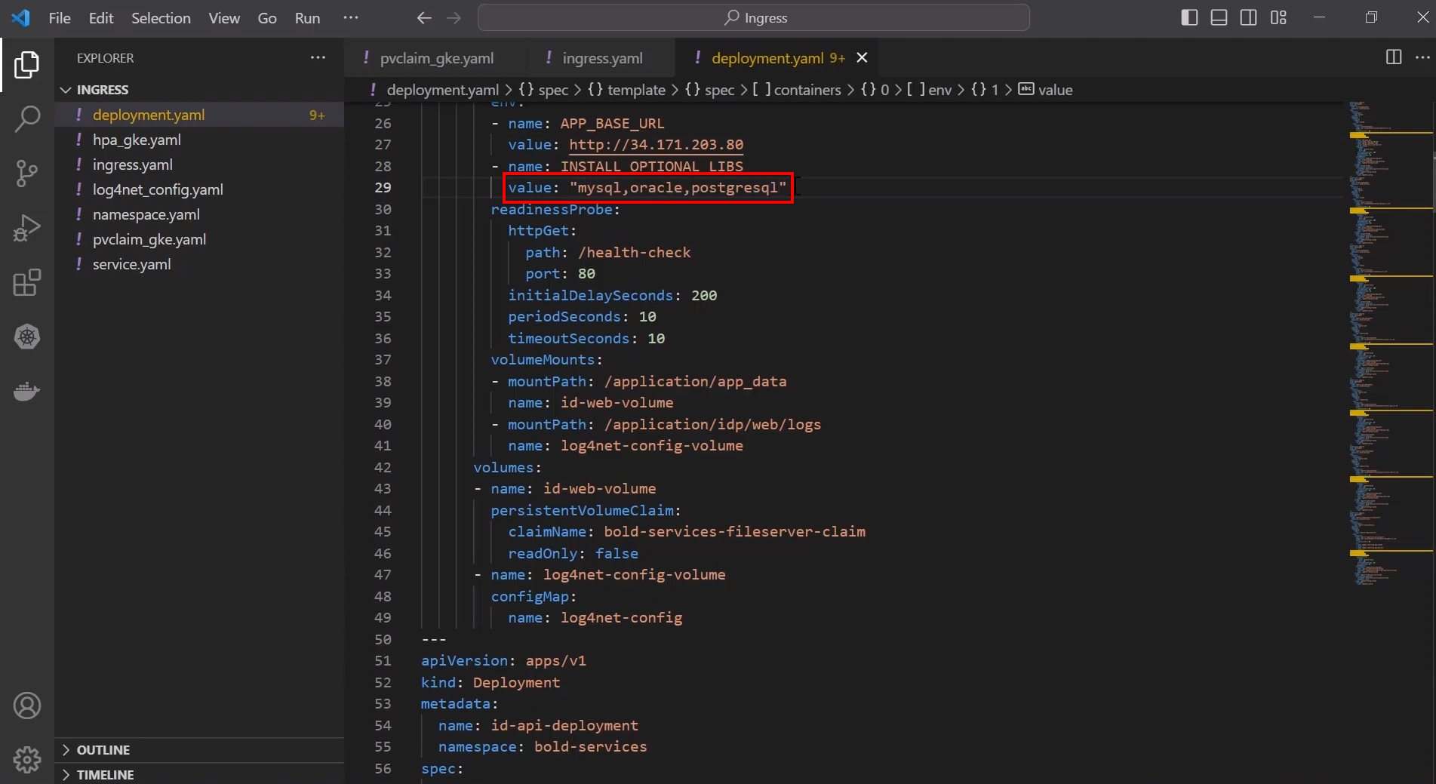Click the 9+ problems badge on deployment.yaml
Viewport: 1436px width, 784px height.
tap(317, 115)
